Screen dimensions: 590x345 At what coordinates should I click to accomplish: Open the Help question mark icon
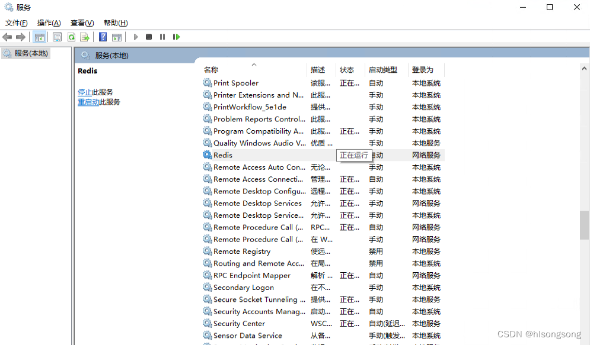click(103, 37)
